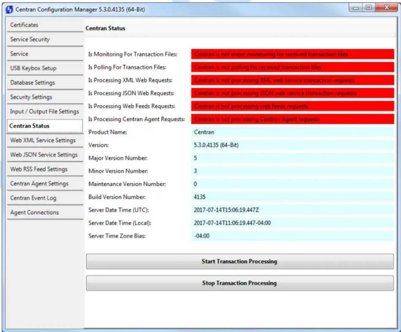Switch to the Service Security tab
The width and height of the screenshot is (401, 332).
click(x=45, y=39)
